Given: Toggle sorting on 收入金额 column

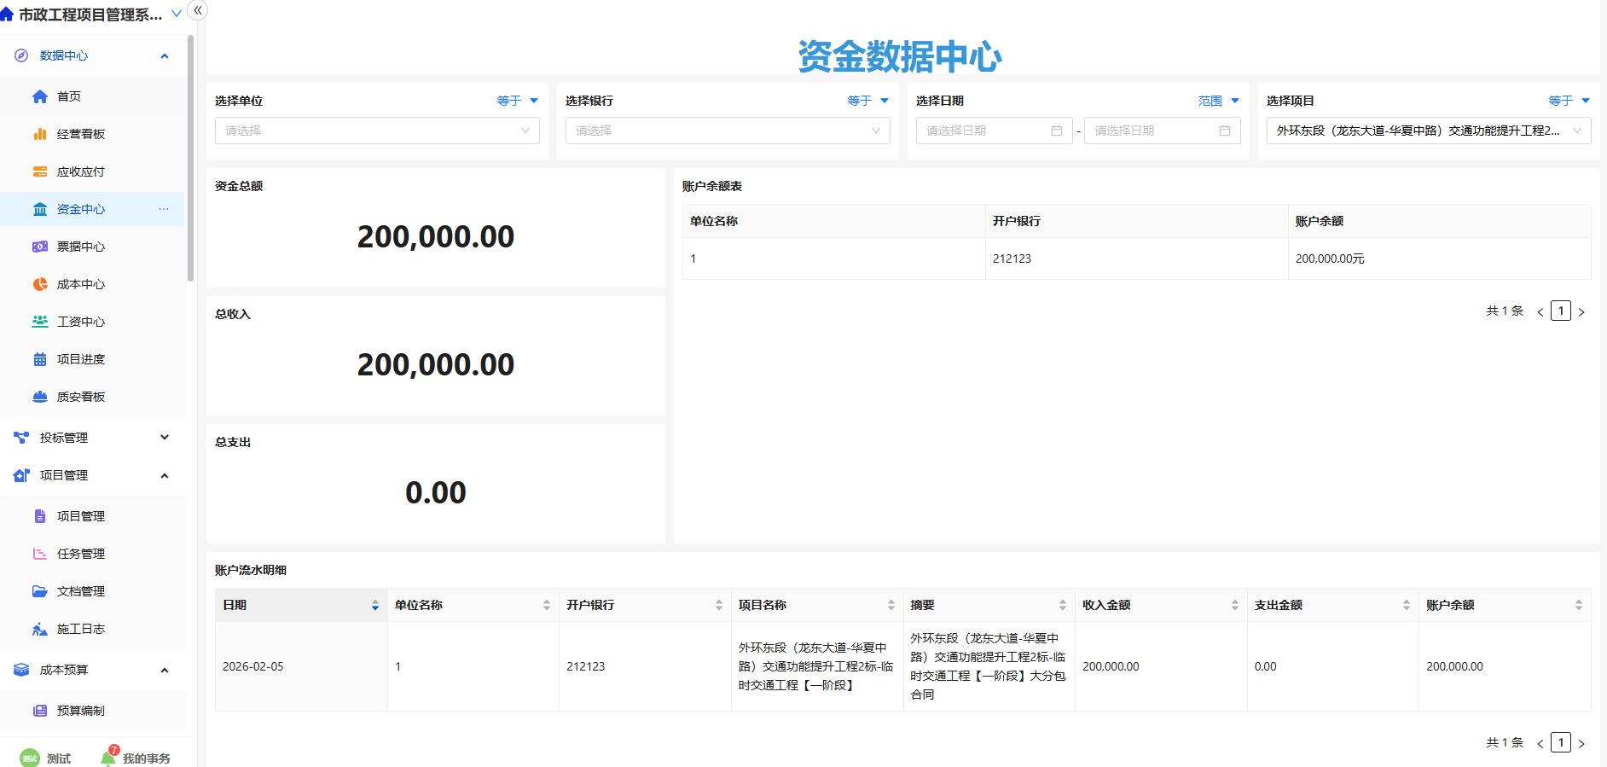Looking at the screenshot, I should tap(1234, 605).
